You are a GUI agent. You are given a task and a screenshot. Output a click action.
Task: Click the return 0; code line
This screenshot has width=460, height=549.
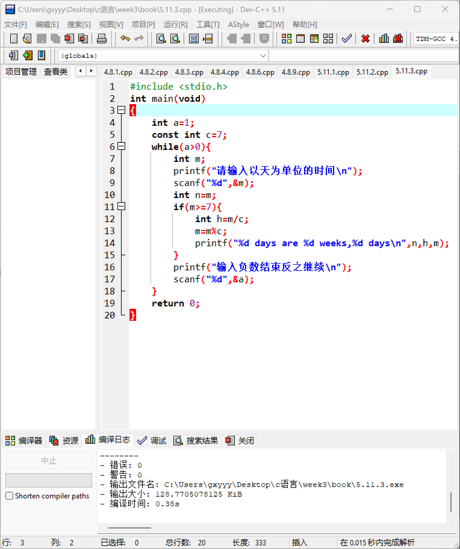coord(176,303)
